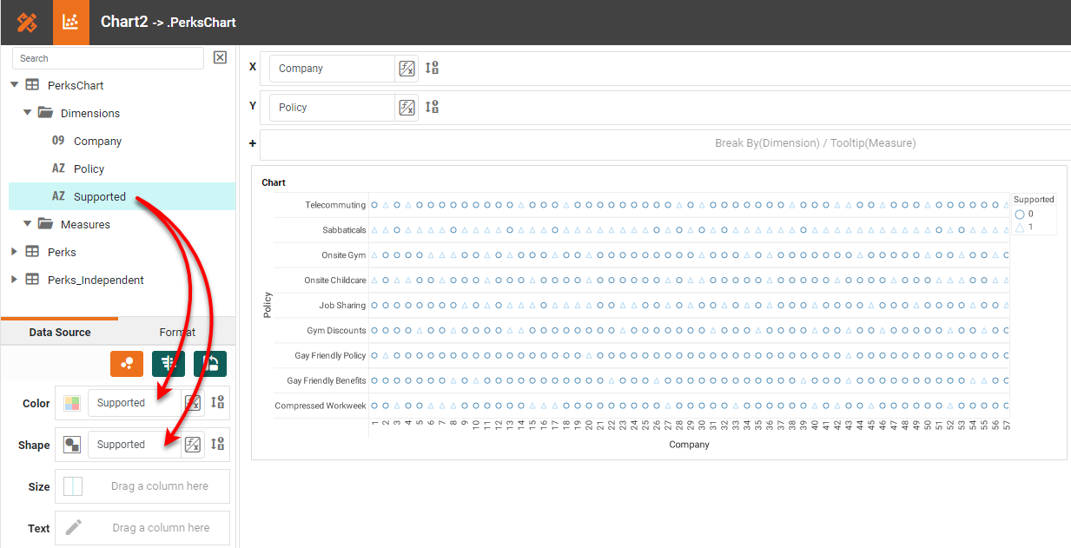This screenshot has width=1071, height=548.
Task: Open the Color palette swatch
Action: click(x=72, y=403)
